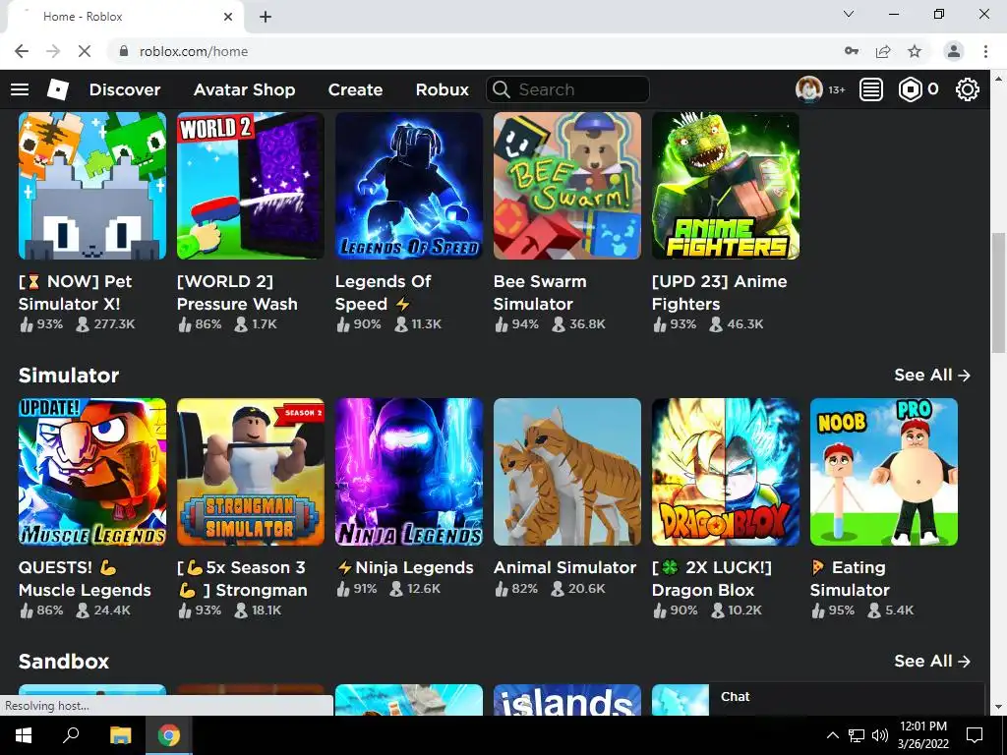Click the page vertical scrollbar thumb
Image resolution: width=1007 pixels, height=755 pixels.
click(998, 293)
